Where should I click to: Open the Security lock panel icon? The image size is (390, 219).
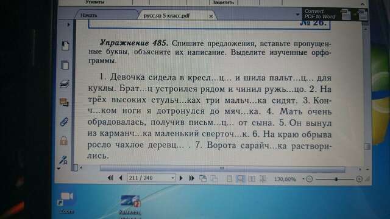(x=63, y=141)
